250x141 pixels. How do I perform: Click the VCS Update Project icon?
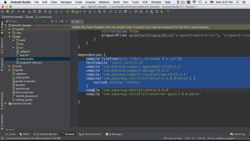click(x=110, y=12)
